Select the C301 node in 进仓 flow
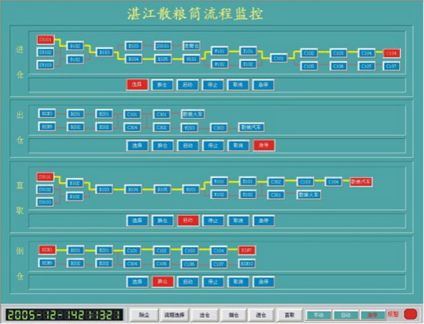424x324 pixels. (278, 58)
